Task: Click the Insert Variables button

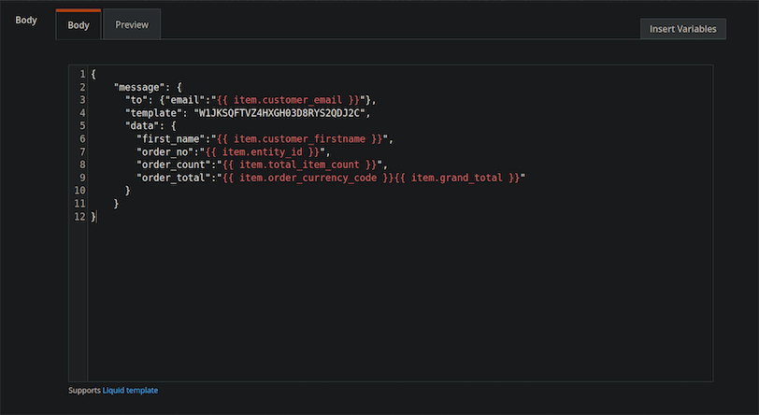Action: [x=682, y=29]
